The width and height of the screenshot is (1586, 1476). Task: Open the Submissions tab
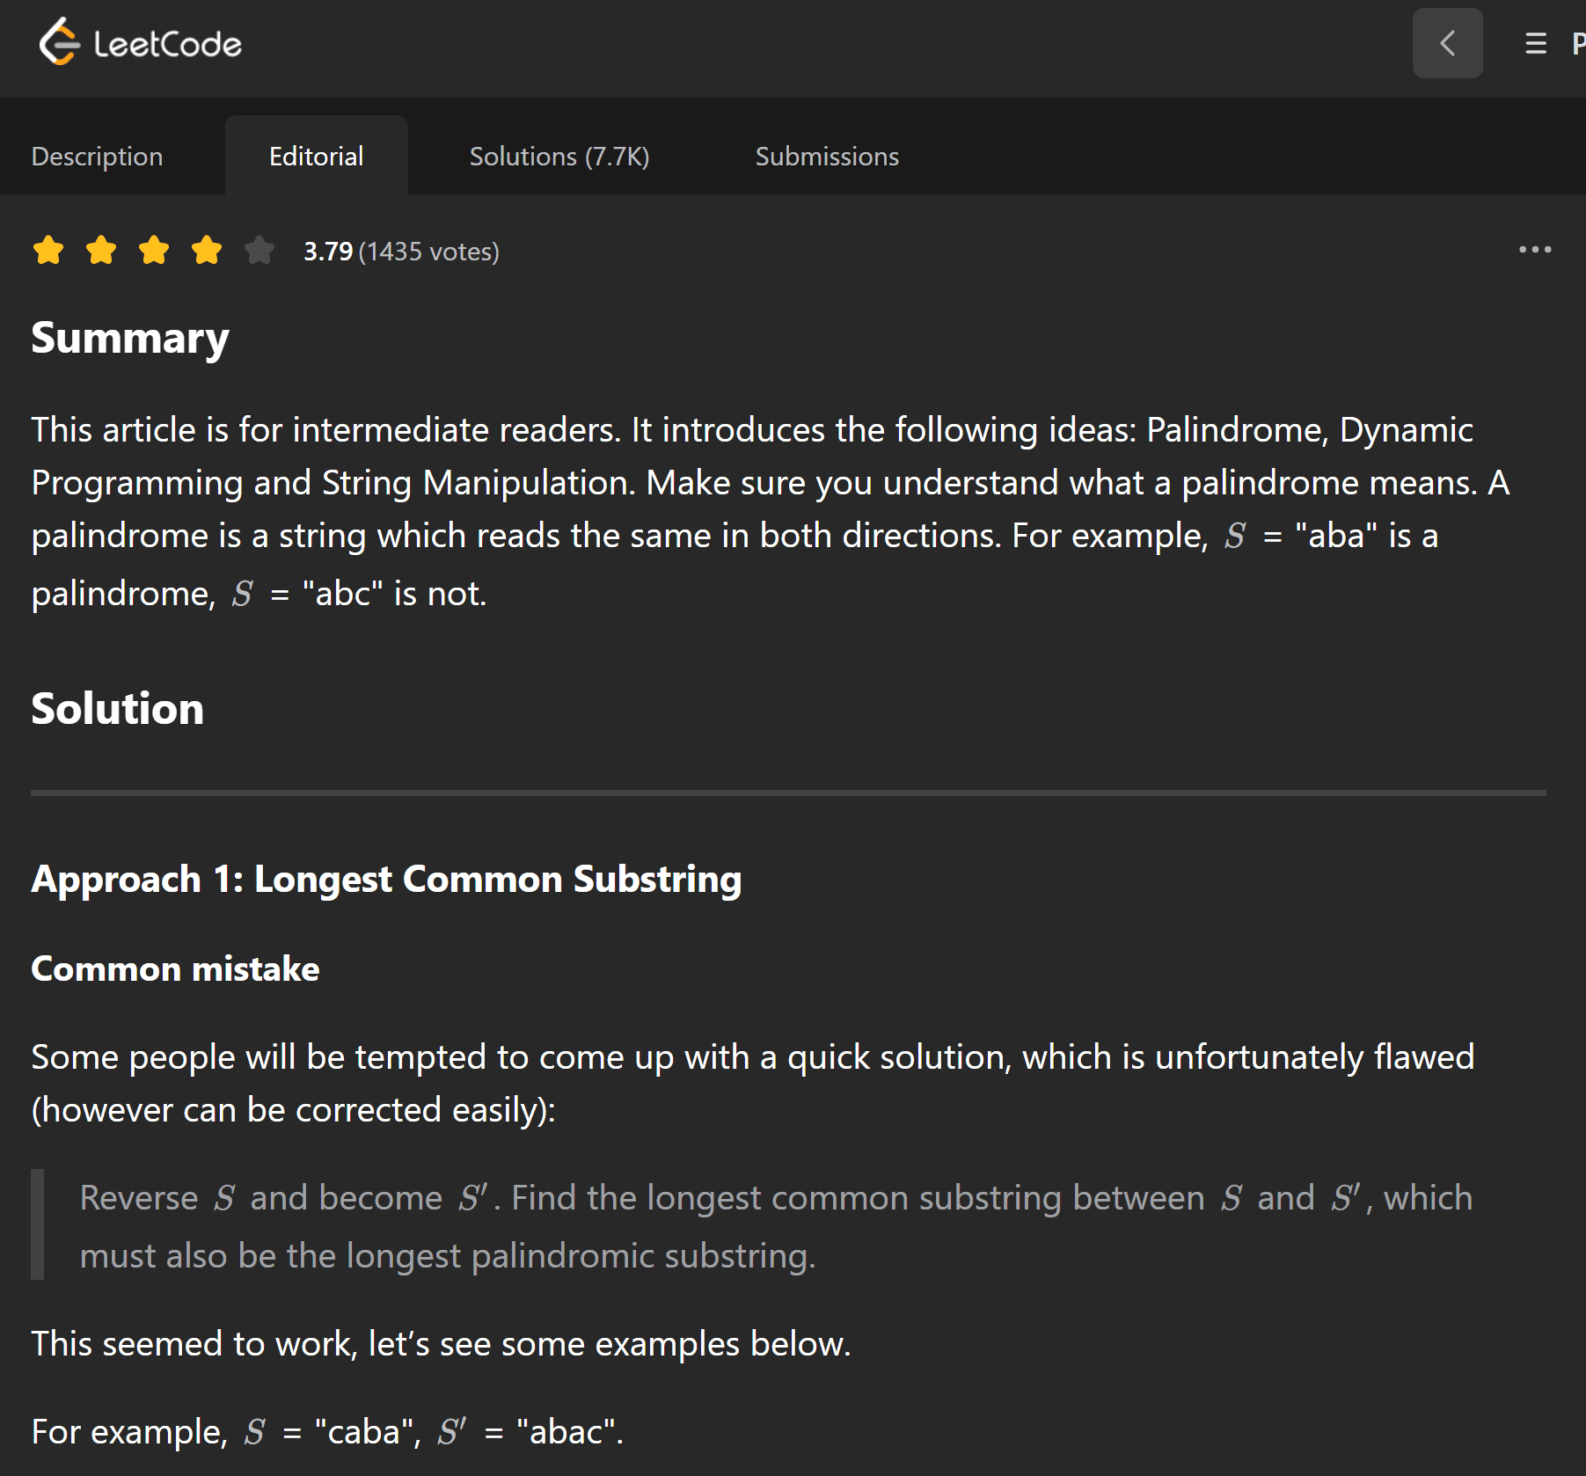coord(826,156)
